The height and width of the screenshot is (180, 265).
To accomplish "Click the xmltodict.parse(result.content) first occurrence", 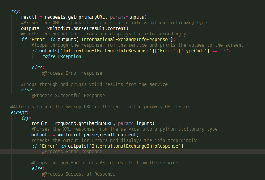I will point(88,28).
